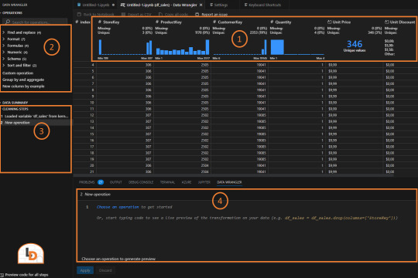Click the search magnifier icon in Operations
Image resolution: width=418 pixels, height=278 pixels.
tap(8, 22)
